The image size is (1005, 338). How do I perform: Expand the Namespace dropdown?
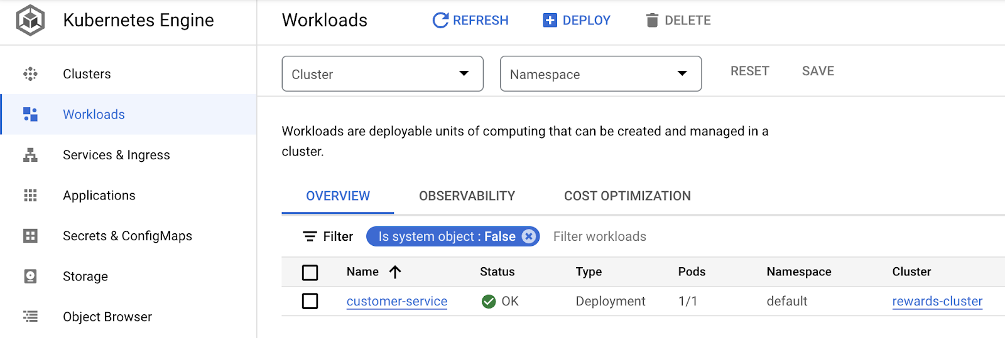[x=600, y=74]
